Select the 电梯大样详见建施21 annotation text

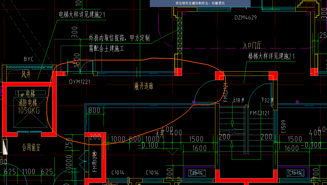(82, 15)
